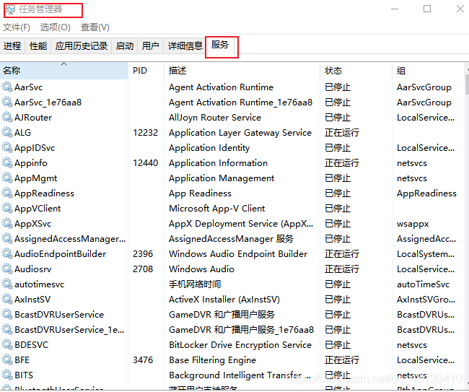The width and height of the screenshot is (469, 392).
Task: Click the Task Manager title bar icon
Action: (10, 9)
